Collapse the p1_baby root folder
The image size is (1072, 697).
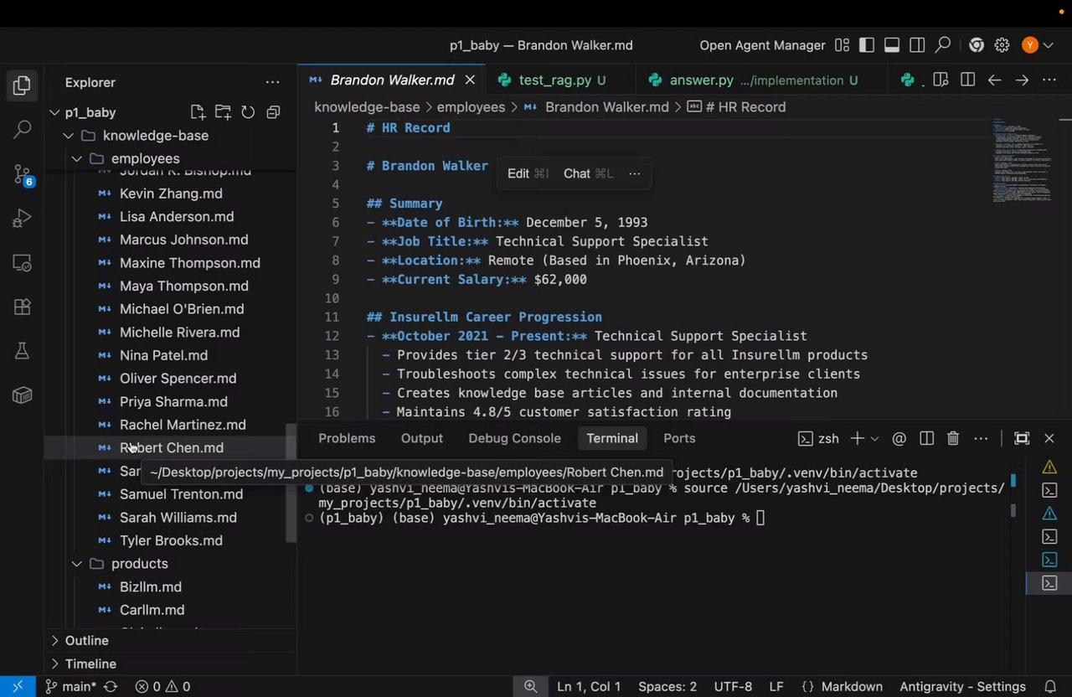pos(54,112)
